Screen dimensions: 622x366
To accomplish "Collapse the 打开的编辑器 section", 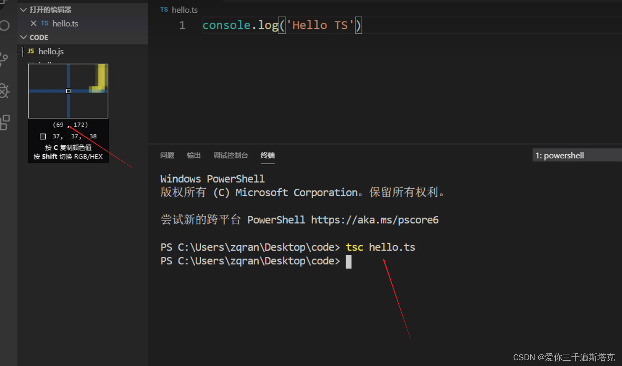I will tap(23, 9).
